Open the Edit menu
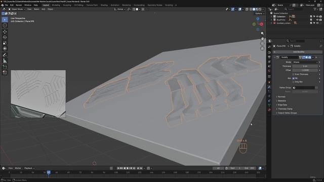This screenshot has height=182, width=324. pyautogui.click(x=12, y=5)
